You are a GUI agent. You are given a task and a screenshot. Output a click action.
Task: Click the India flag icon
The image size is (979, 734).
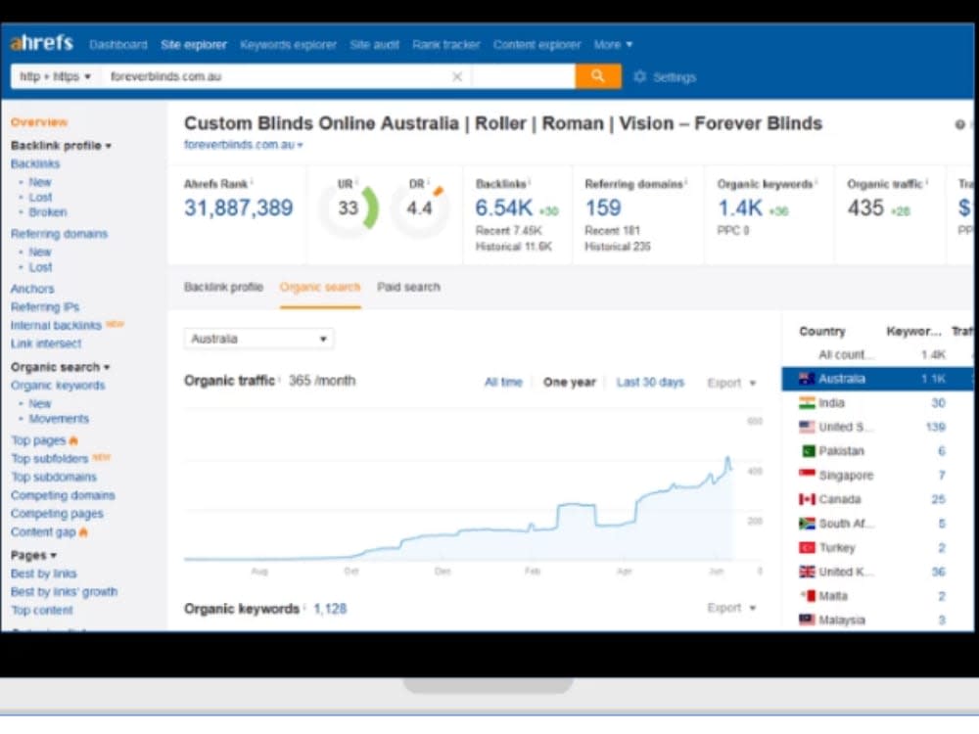point(807,402)
